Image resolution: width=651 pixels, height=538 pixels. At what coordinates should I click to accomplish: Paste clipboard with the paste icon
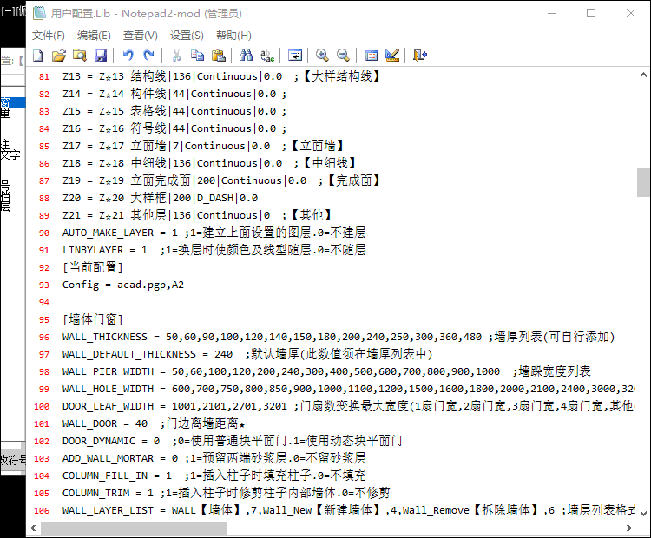pos(219,56)
